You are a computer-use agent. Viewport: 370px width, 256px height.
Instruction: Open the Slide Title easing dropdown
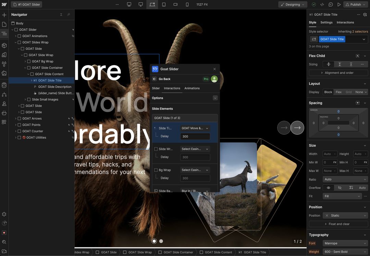195,127
